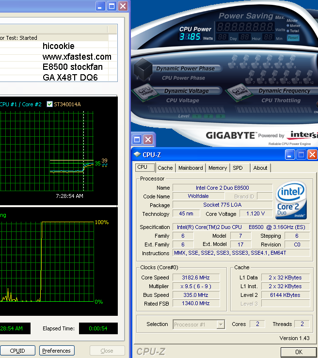Click power phase piston icon 6
This screenshot has width=318, height=358.
click(x=291, y=62)
